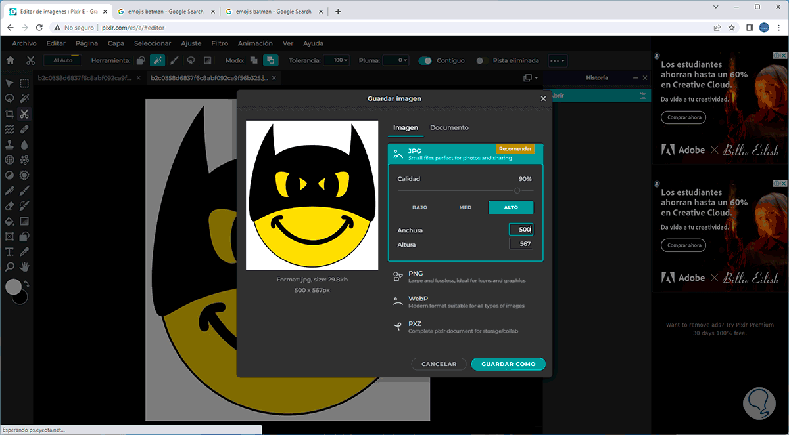Click the History panel options icon

coord(643,96)
